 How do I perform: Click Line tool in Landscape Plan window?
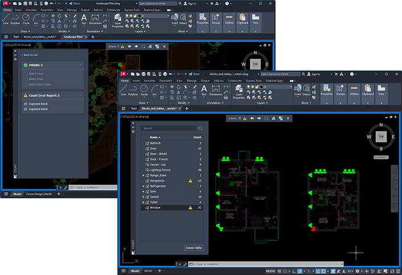coord(6,19)
